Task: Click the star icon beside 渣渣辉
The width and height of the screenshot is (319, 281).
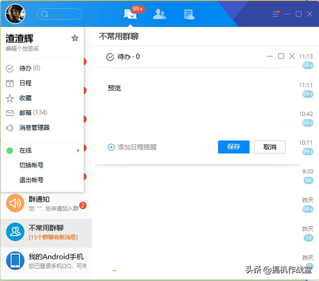Action: coord(75,38)
